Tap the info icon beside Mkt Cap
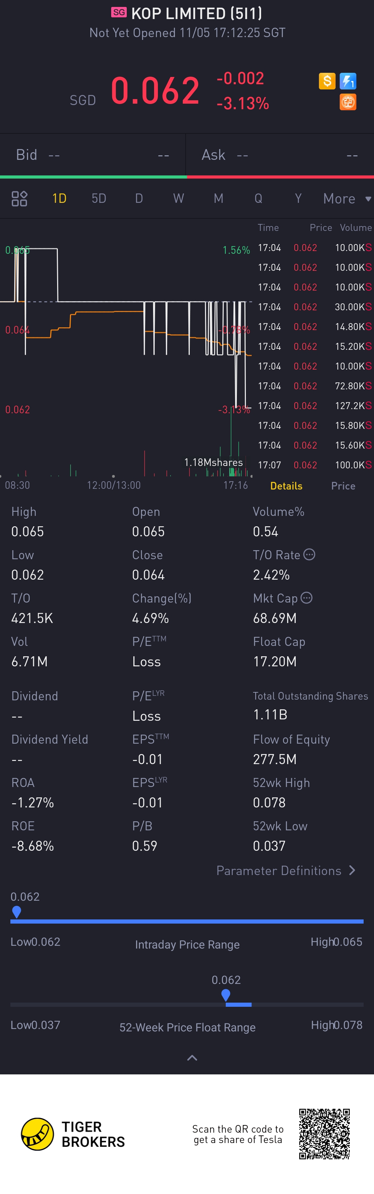Viewport: 374px width, 1194px height. (306, 598)
